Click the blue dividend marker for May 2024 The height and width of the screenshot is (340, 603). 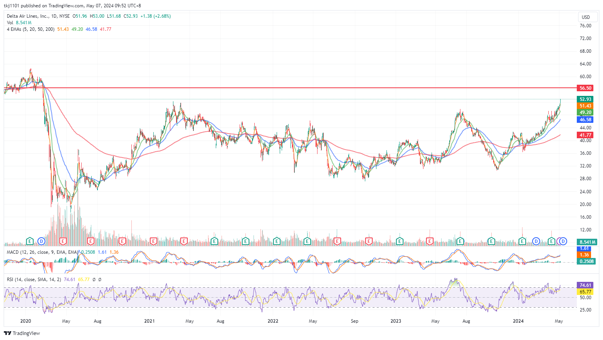(563, 241)
